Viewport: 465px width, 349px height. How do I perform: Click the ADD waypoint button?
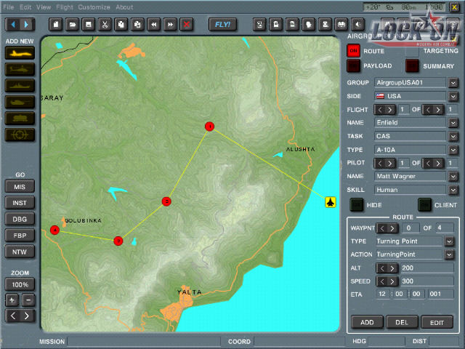point(367,322)
